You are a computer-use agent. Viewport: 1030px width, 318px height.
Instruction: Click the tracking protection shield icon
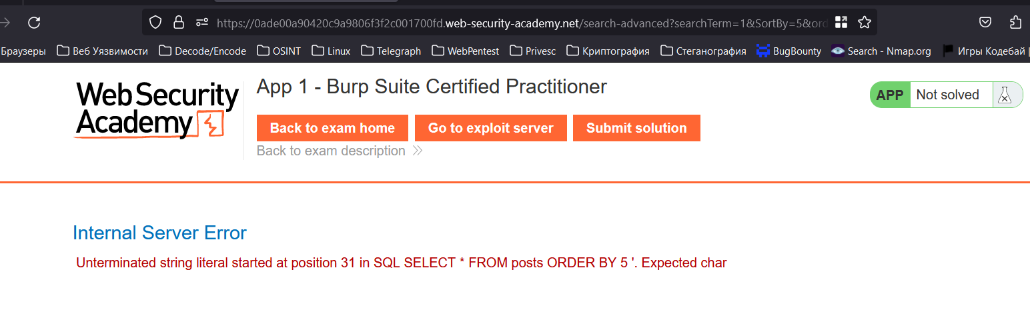155,23
